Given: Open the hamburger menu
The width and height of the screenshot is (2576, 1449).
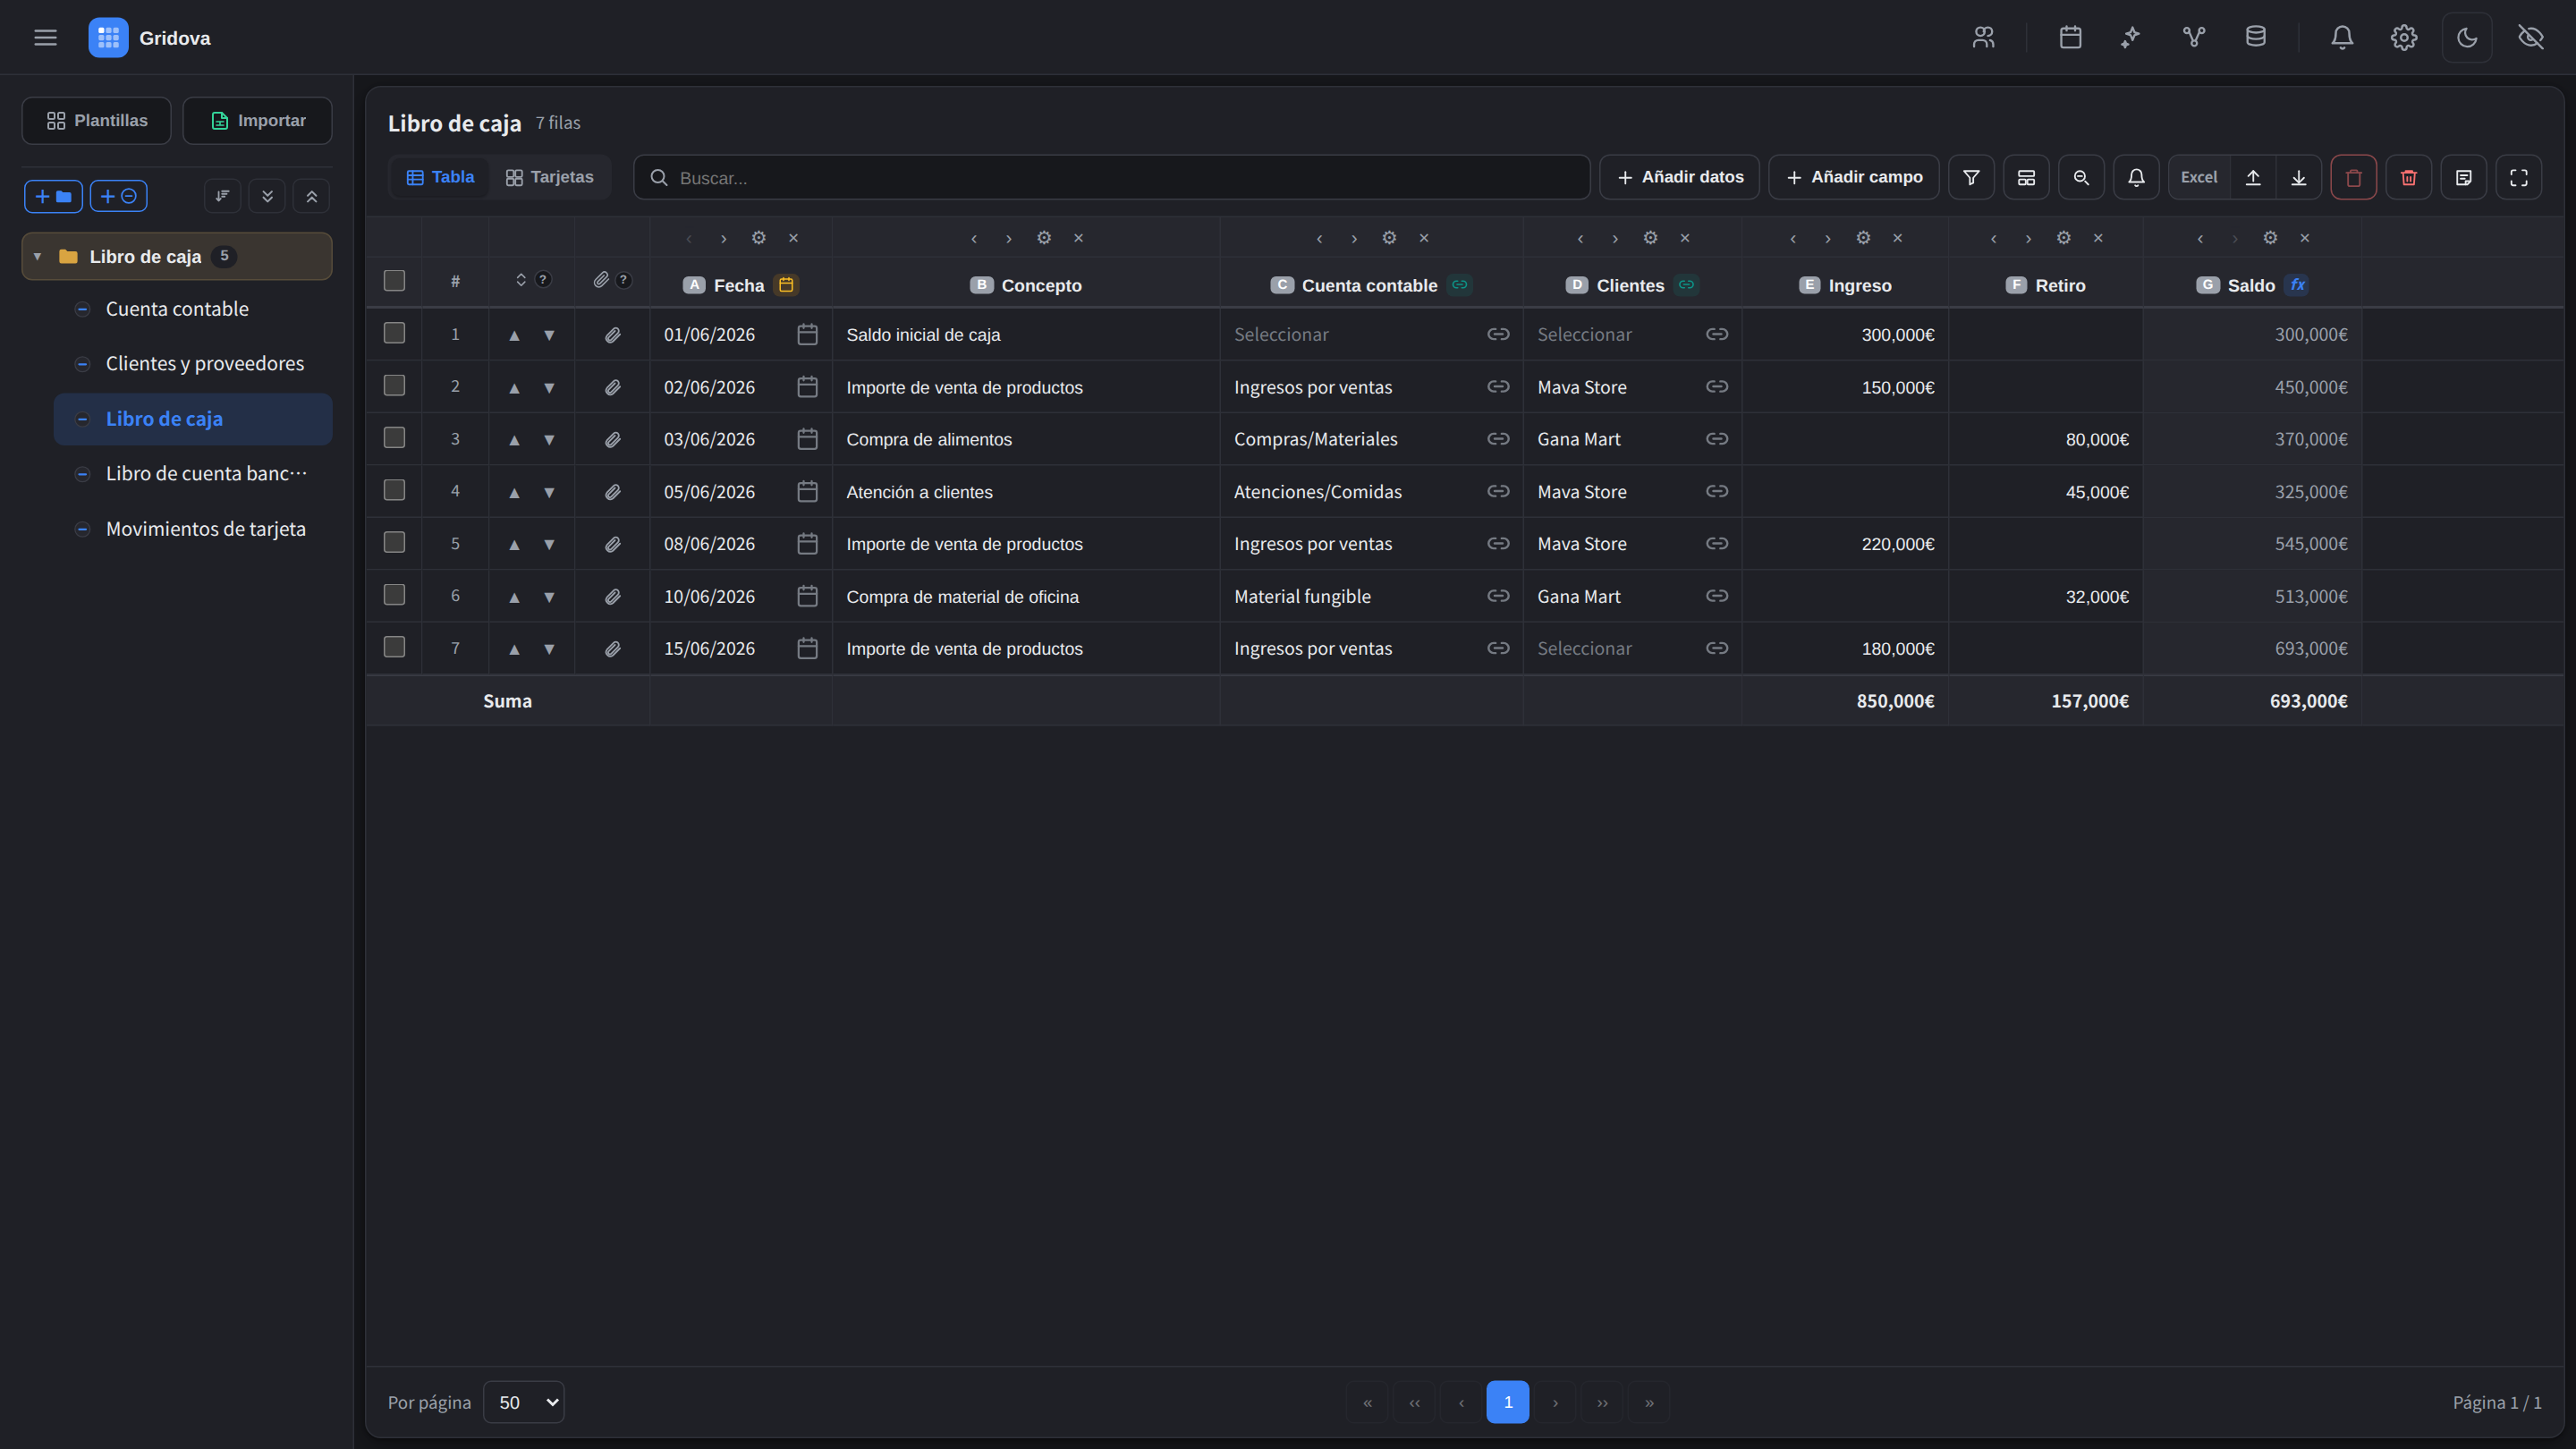Looking at the screenshot, I should click(45, 38).
